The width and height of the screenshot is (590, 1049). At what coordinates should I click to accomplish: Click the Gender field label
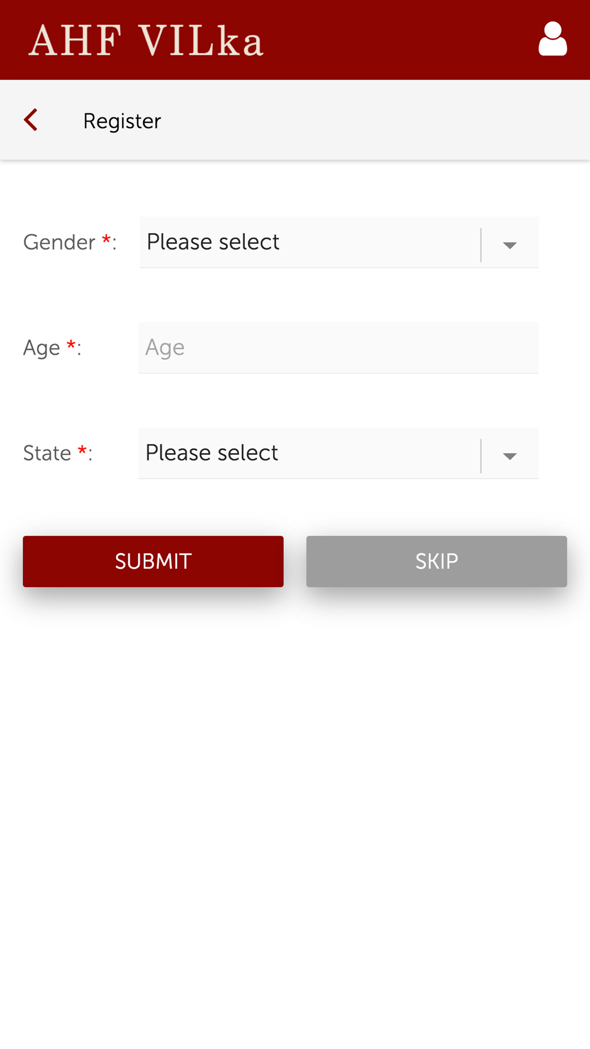point(59,242)
